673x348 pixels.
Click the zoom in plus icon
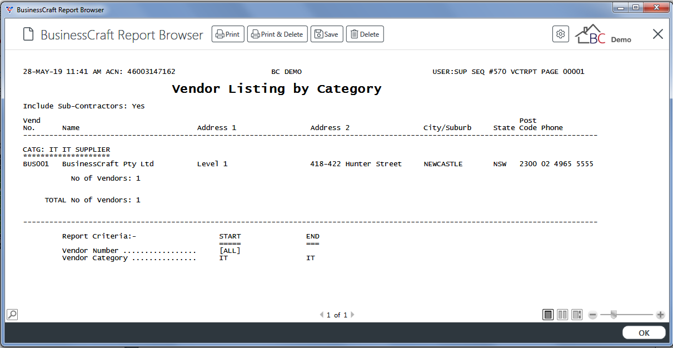(x=660, y=315)
